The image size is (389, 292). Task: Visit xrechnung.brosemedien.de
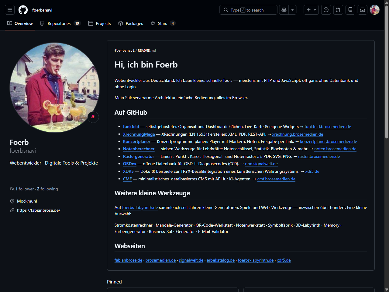[x=298, y=134]
